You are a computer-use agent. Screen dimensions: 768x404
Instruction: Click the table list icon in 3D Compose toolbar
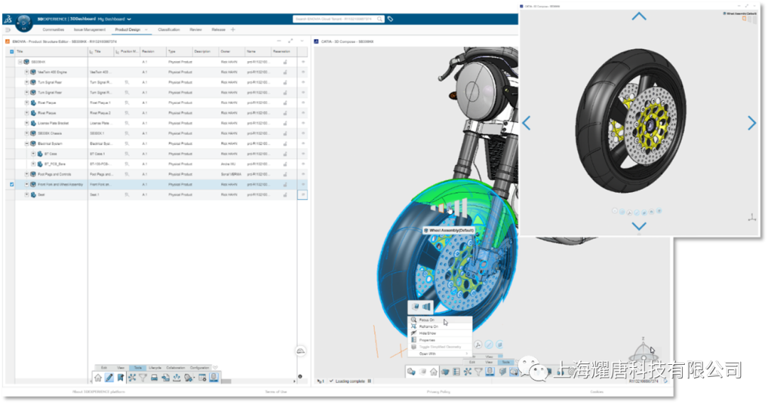click(456, 372)
